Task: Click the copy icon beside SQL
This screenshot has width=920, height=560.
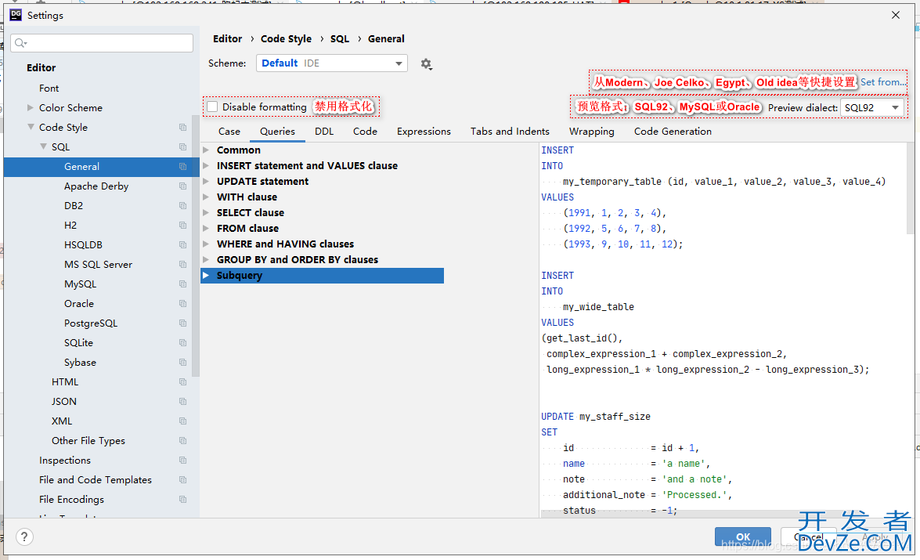Action: pos(182,146)
